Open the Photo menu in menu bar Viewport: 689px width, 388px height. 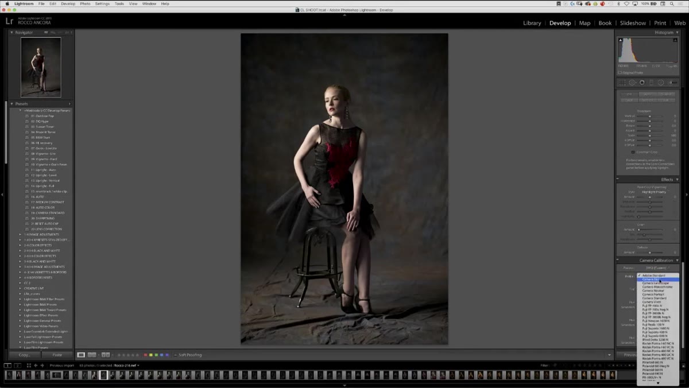coord(85,3)
